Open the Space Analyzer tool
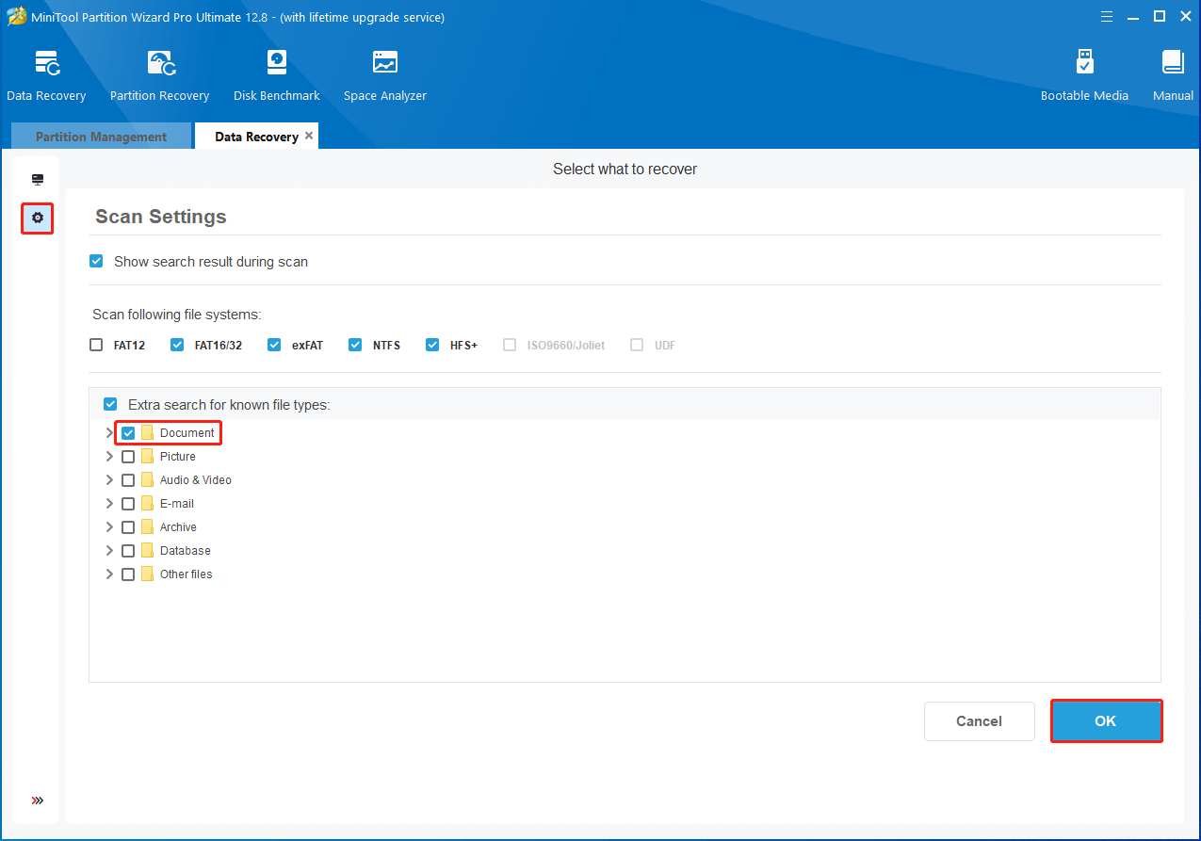This screenshot has height=841, width=1201. pyautogui.click(x=385, y=64)
